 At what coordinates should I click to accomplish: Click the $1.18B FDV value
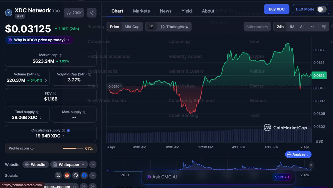[x=51, y=99]
